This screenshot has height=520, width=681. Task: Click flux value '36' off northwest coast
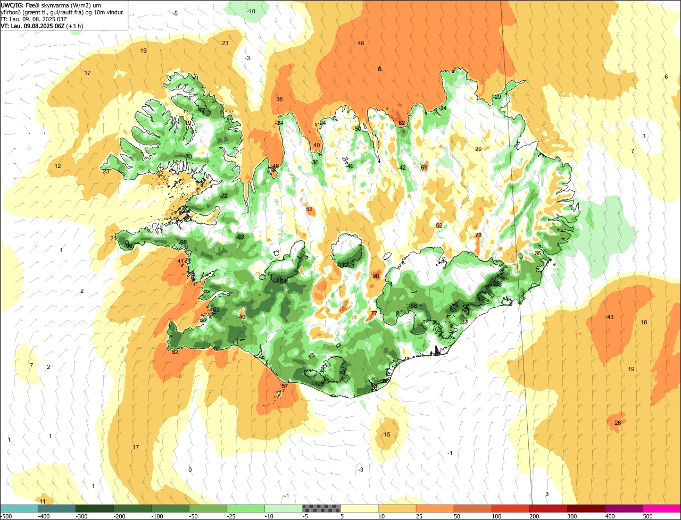279,99
